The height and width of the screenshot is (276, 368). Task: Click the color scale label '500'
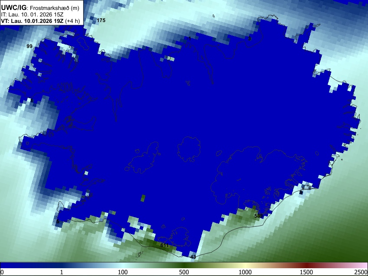pos(184,272)
